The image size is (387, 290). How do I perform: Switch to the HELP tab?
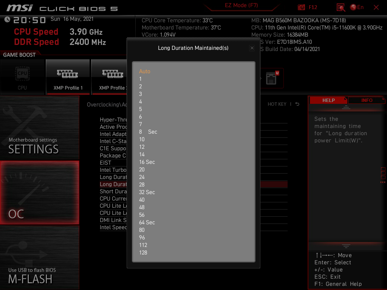(x=328, y=100)
